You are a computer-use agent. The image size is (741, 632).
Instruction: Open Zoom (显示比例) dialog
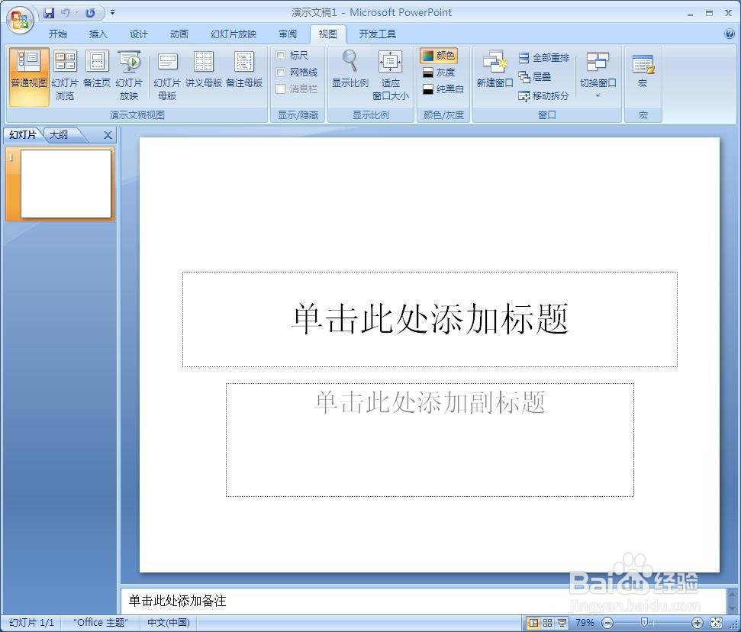(350, 70)
